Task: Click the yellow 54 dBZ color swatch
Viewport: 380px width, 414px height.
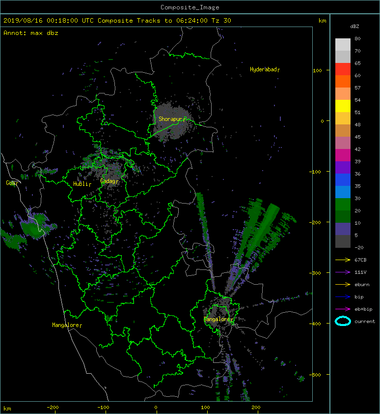Action: (x=343, y=106)
